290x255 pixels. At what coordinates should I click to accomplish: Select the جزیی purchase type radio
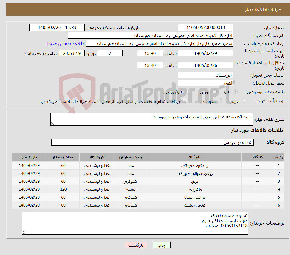(244, 100)
